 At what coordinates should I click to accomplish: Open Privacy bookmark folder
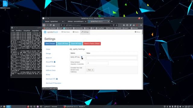[109, 28]
